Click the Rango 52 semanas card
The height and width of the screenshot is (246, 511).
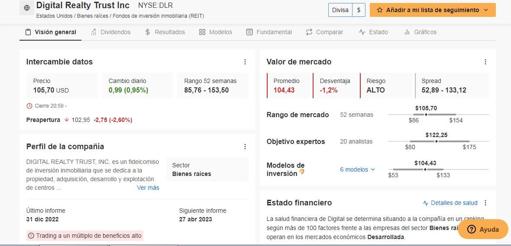(213, 86)
